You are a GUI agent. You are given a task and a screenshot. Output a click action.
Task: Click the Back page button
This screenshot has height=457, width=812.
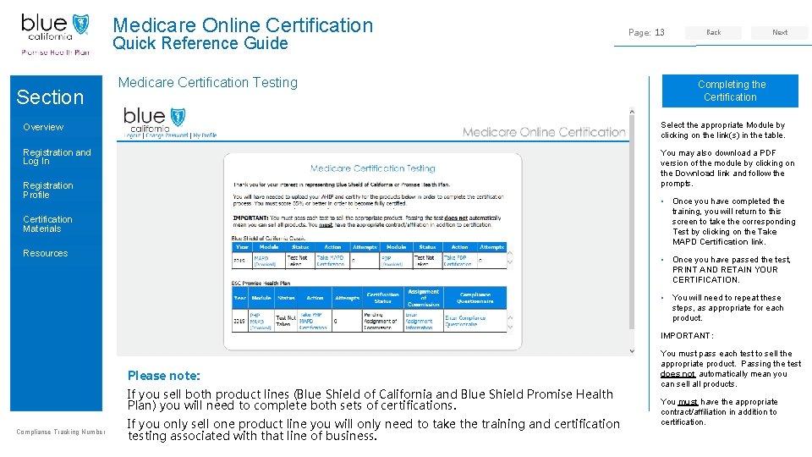point(713,33)
